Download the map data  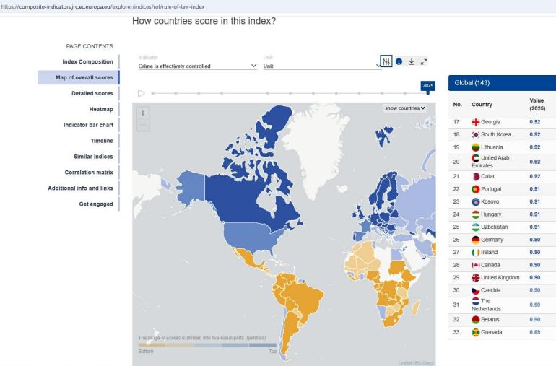pos(411,62)
